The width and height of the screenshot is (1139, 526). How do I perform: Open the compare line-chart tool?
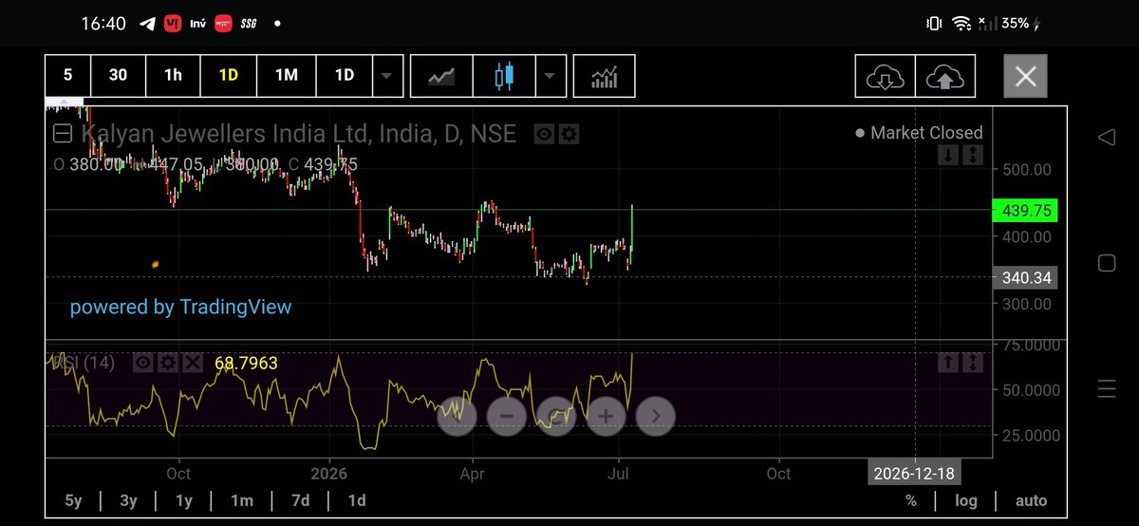[441, 76]
